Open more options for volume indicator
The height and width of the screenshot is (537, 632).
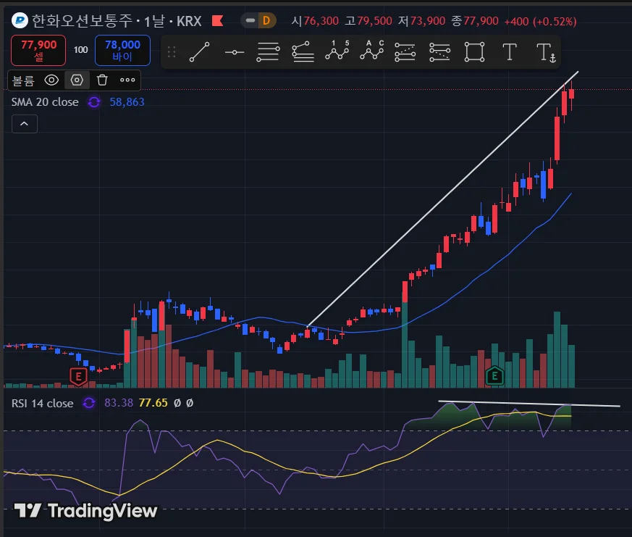pos(127,80)
